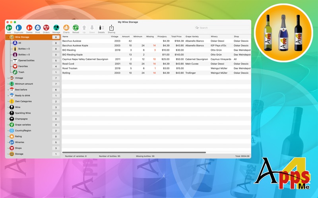Sort table by Vintage column header
The image size is (318, 198).
(x=114, y=36)
